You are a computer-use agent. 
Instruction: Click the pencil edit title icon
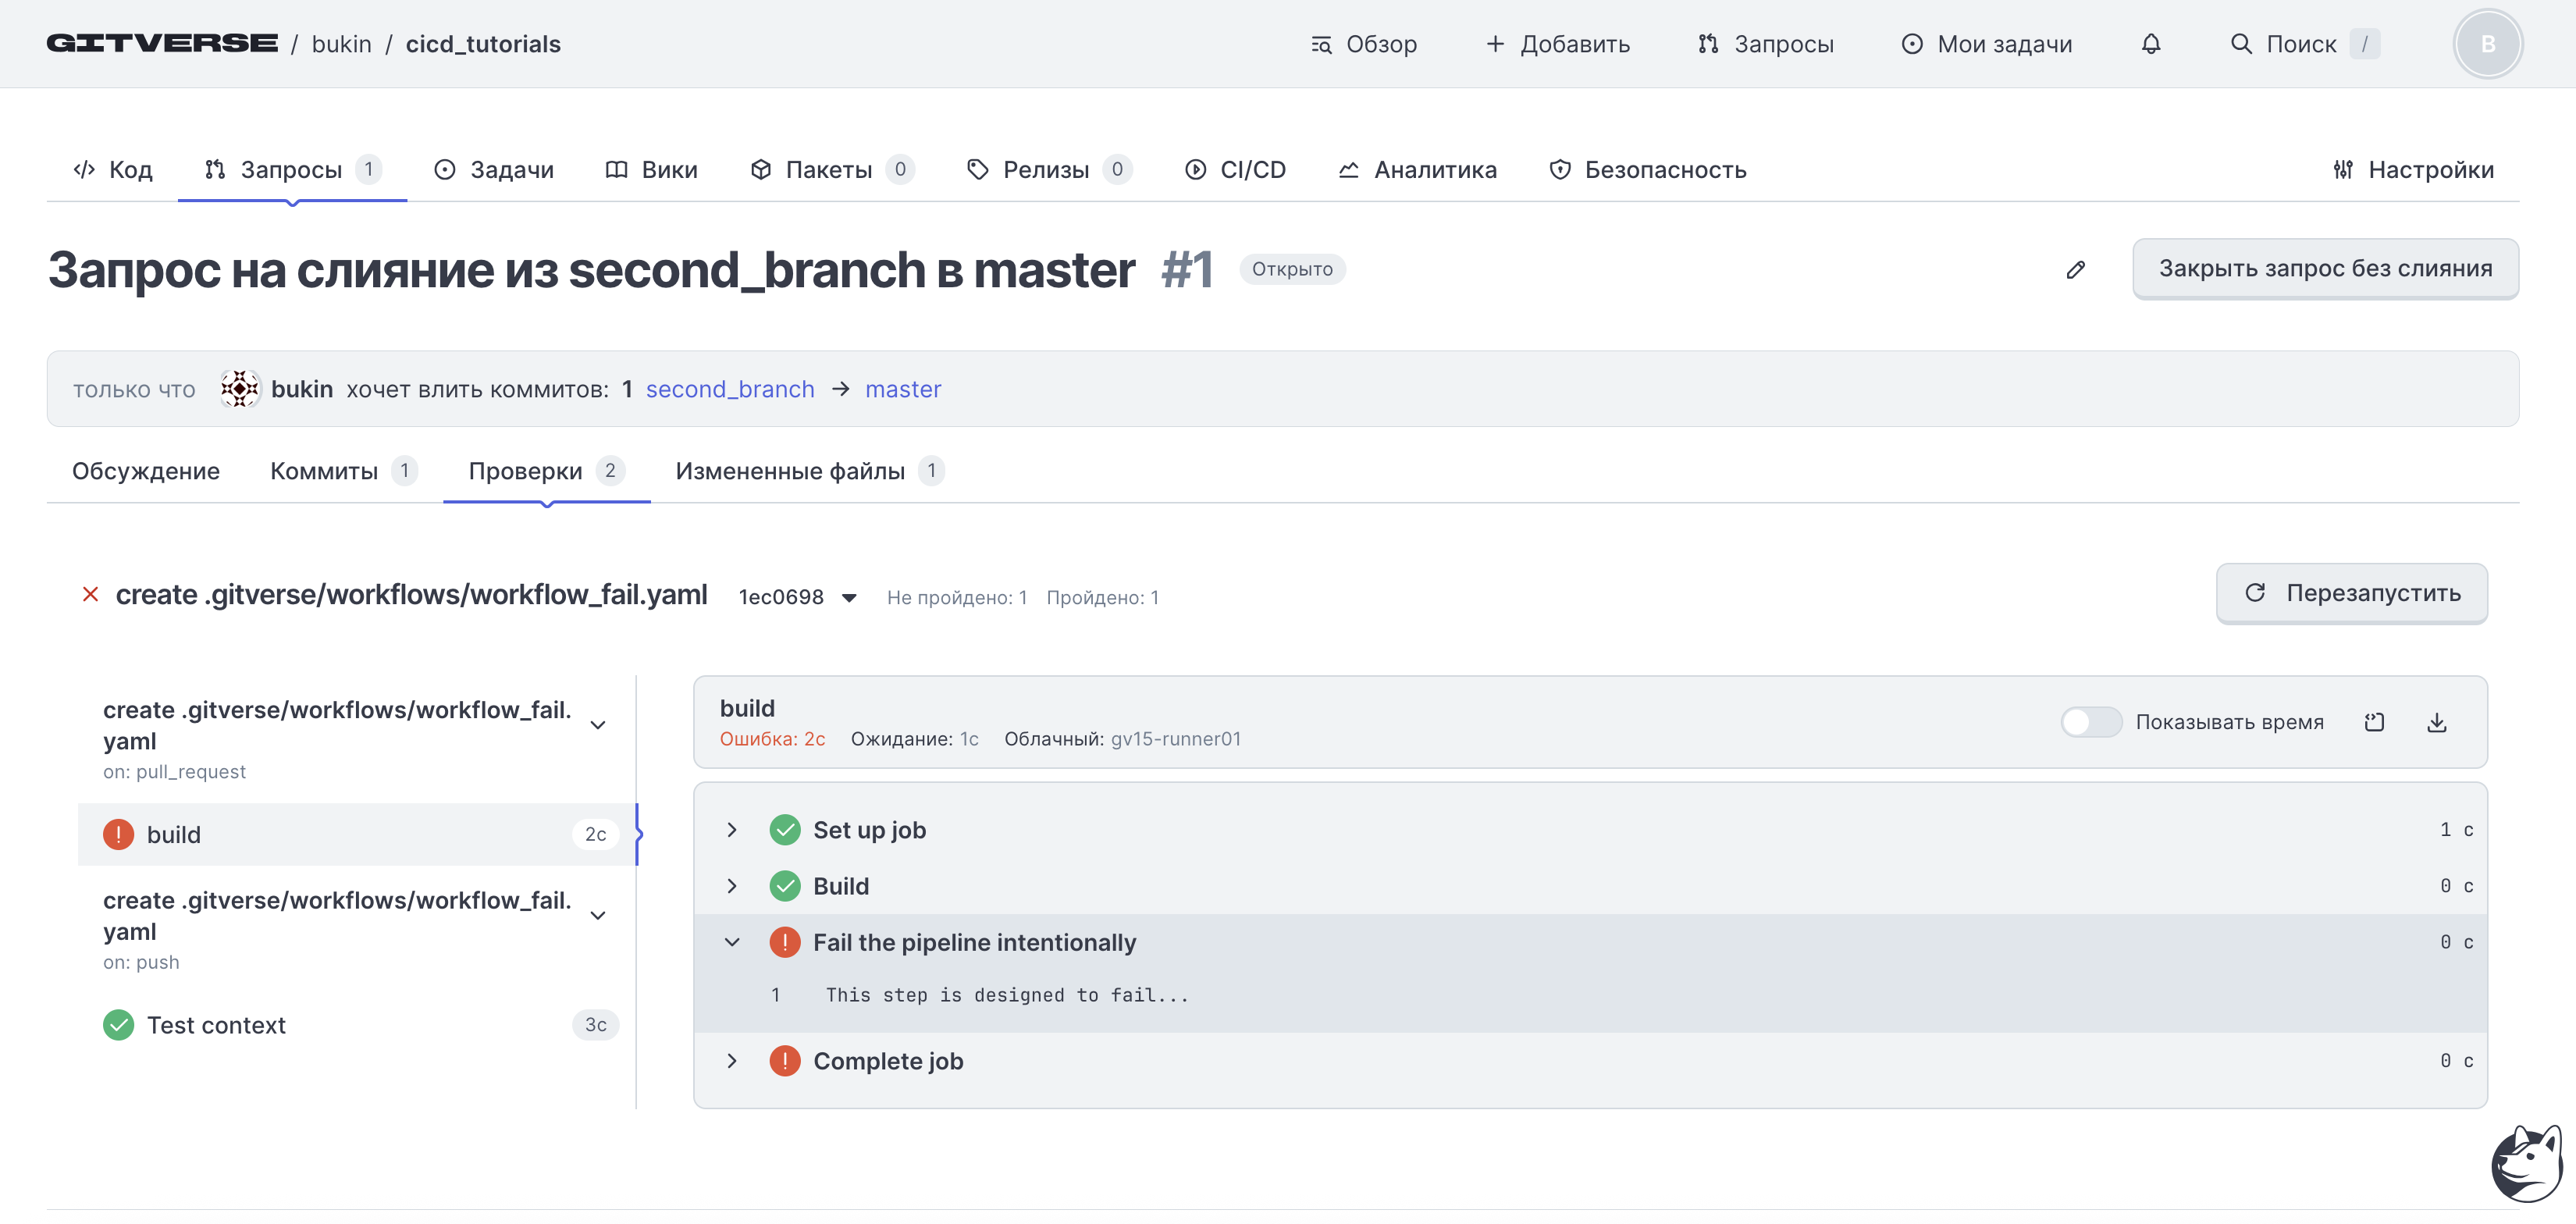2076,269
